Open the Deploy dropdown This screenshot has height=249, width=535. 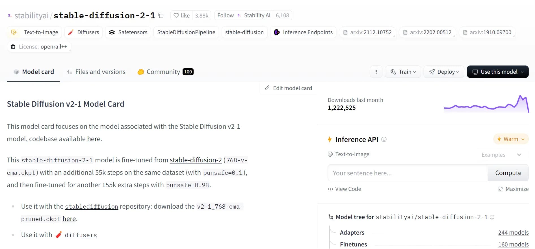click(444, 72)
